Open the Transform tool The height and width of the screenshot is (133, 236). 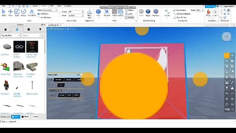pos(32,13)
